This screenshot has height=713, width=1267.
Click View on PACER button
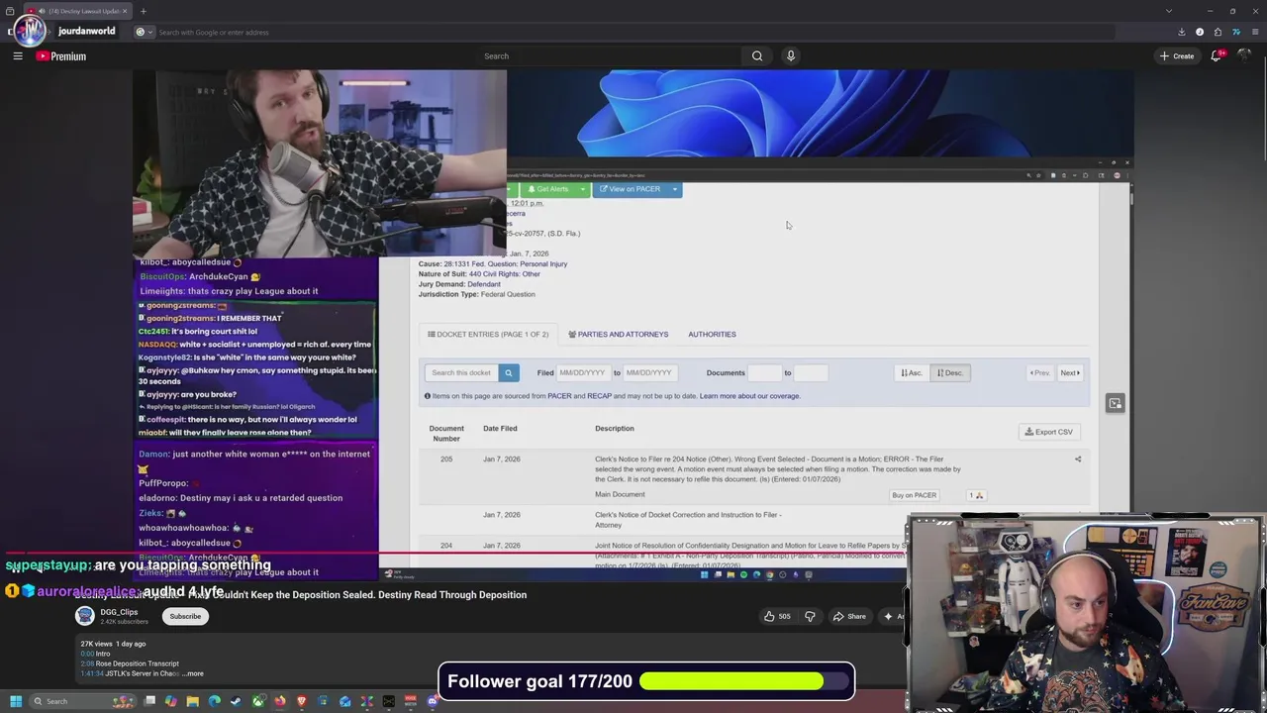[631, 189]
